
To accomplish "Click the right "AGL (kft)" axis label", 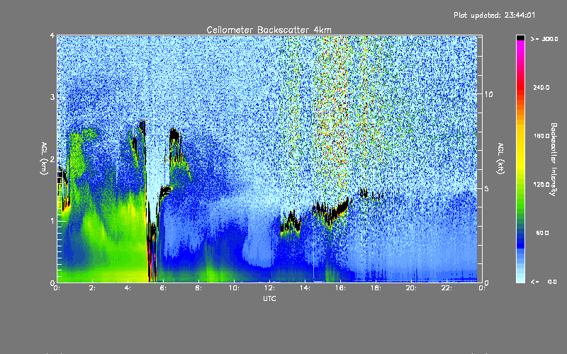I will point(501,159).
